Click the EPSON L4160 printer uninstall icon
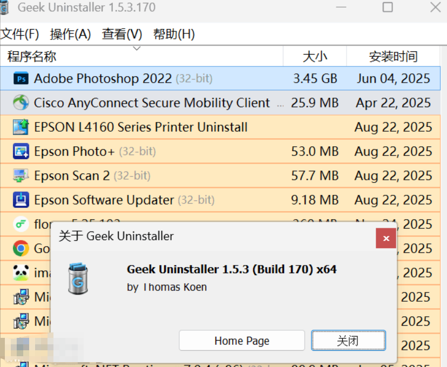447x367 pixels. [x=21, y=127]
